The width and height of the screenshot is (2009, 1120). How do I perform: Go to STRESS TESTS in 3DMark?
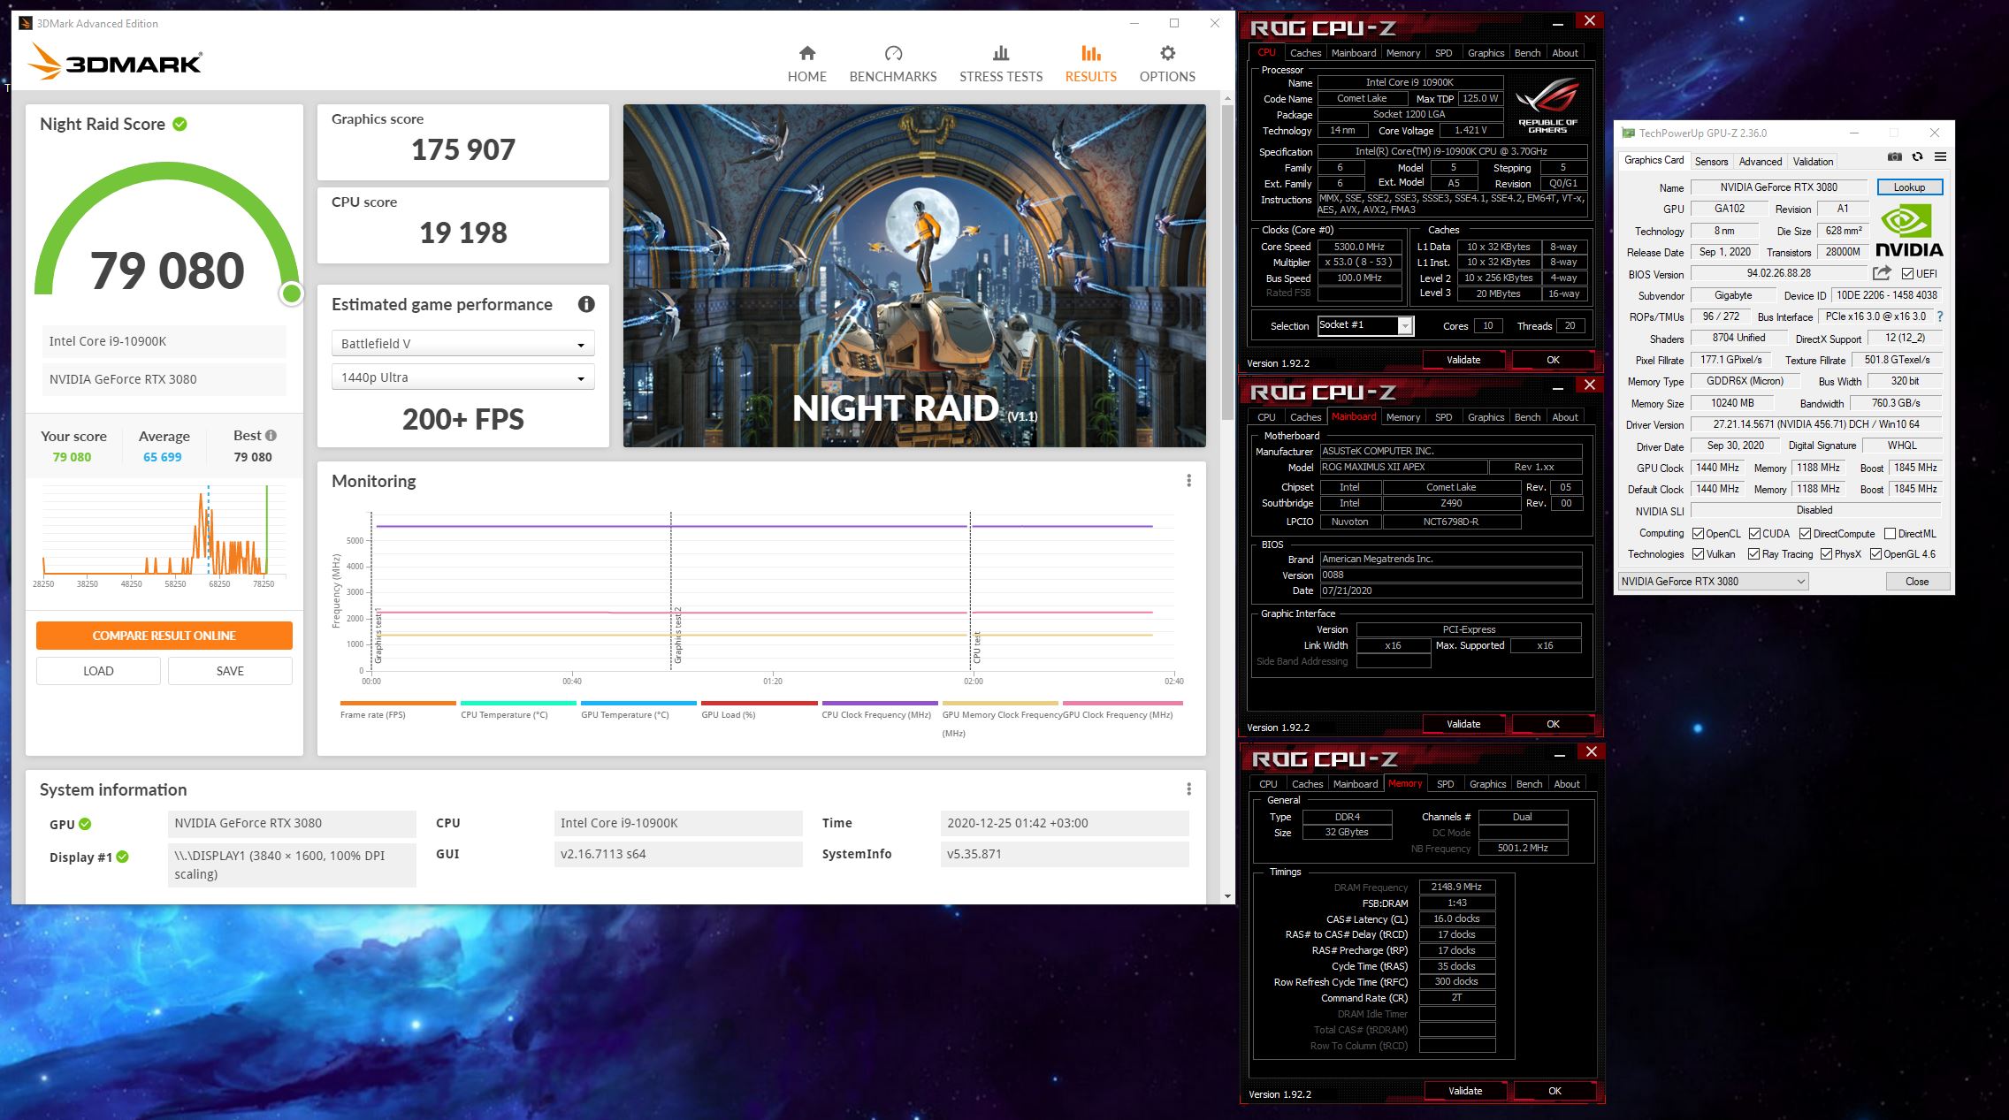1001,65
